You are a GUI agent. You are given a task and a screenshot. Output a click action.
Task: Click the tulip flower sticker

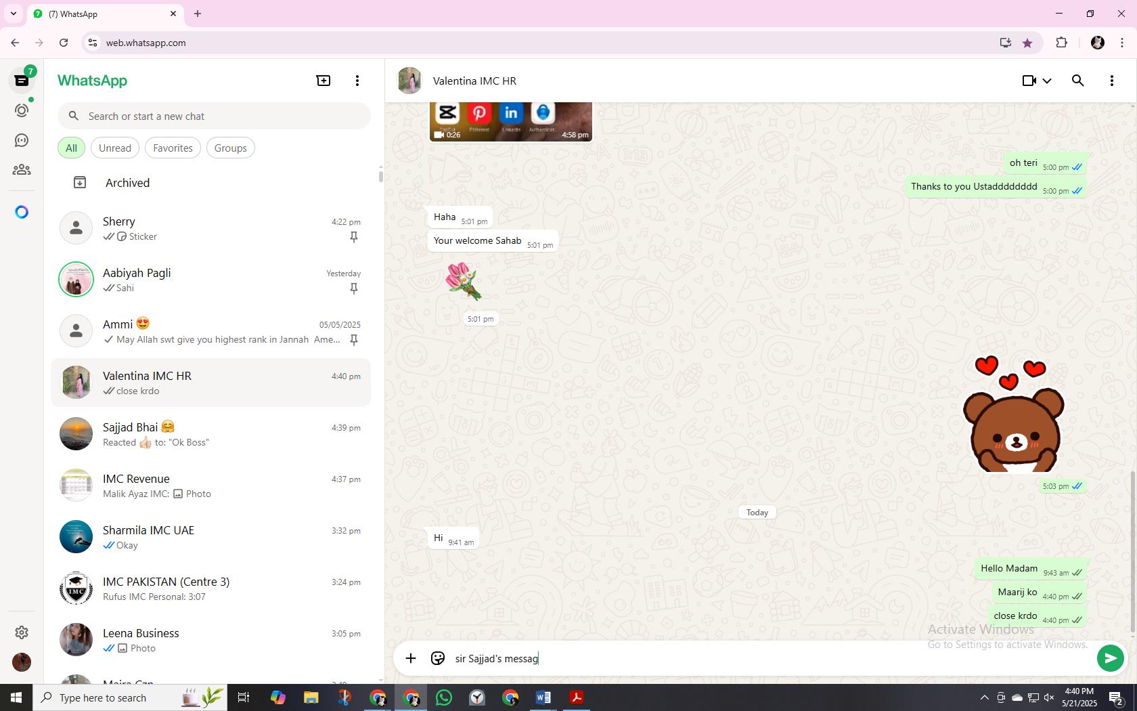point(464,281)
